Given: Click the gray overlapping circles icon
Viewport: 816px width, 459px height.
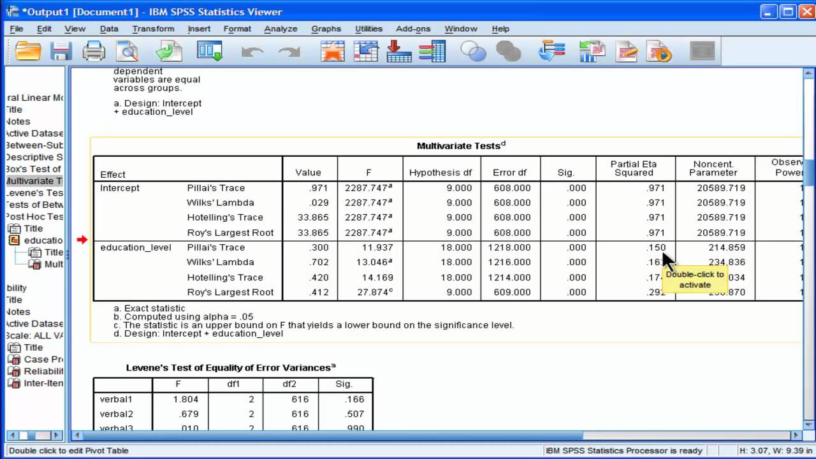Looking at the screenshot, I should click(508, 51).
